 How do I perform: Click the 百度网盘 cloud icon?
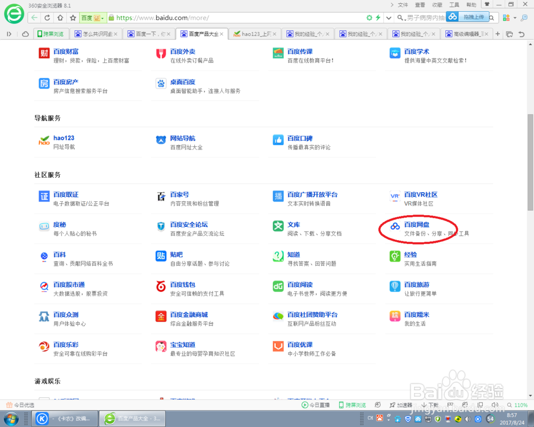[395, 226]
